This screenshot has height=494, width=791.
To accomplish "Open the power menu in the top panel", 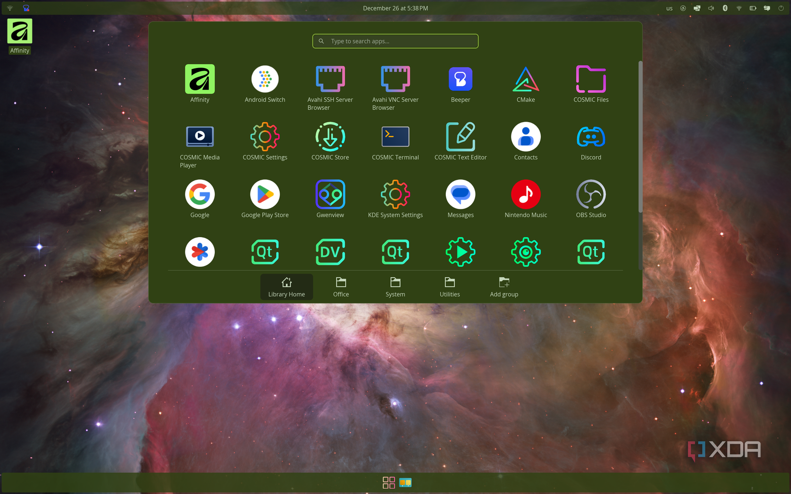I will 781,8.
